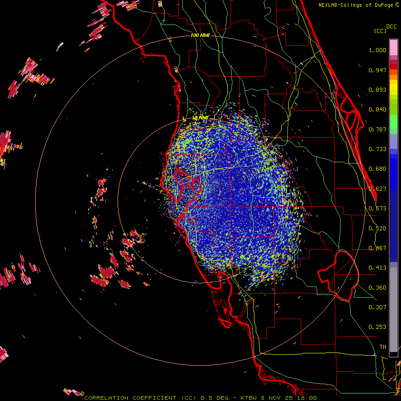Click the DCC label above color bar
The width and height of the screenshot is (401, 401).
click(x=391, y=27)
